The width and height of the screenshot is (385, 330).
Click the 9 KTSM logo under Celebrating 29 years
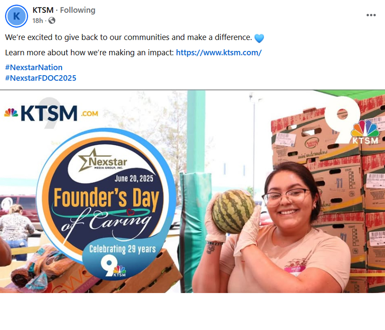pyautogui.click(x=113, y=266)
